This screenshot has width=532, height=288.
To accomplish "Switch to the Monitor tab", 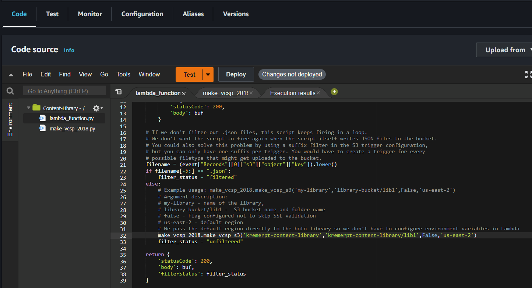I will click(89, 14).
